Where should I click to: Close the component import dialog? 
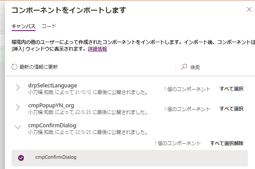pos(249,9)
